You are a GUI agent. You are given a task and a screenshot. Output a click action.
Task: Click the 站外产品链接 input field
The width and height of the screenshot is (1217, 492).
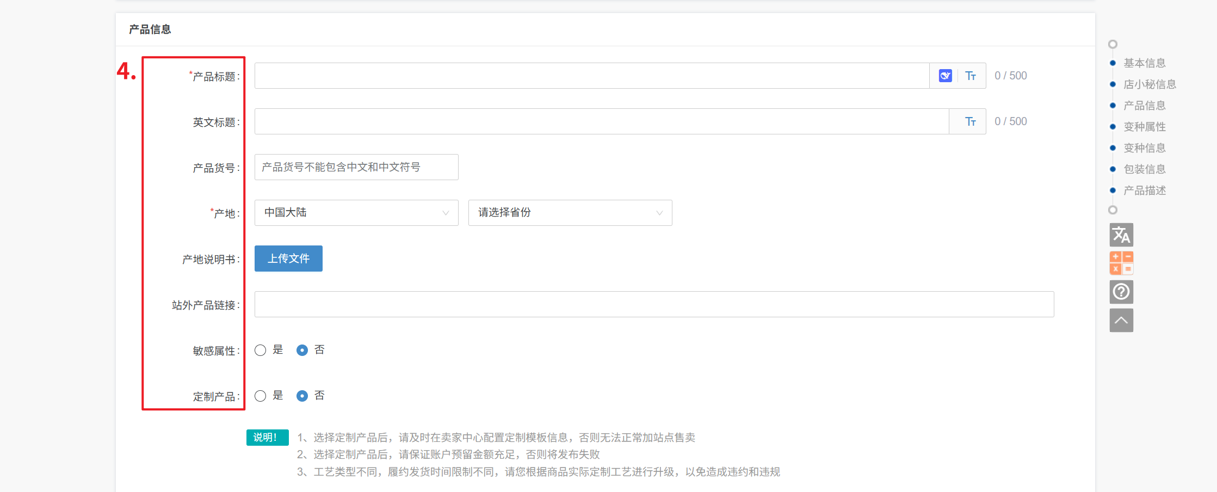pyautogui.click(x=654, y=304)
